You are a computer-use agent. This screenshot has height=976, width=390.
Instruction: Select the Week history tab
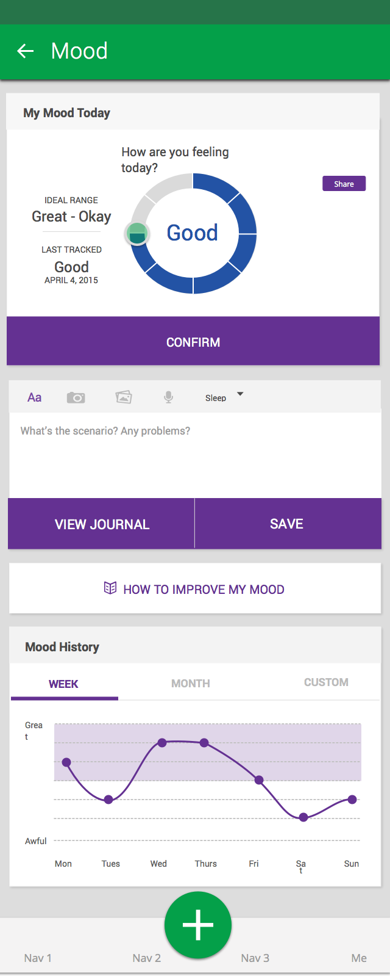pos(63,684)
